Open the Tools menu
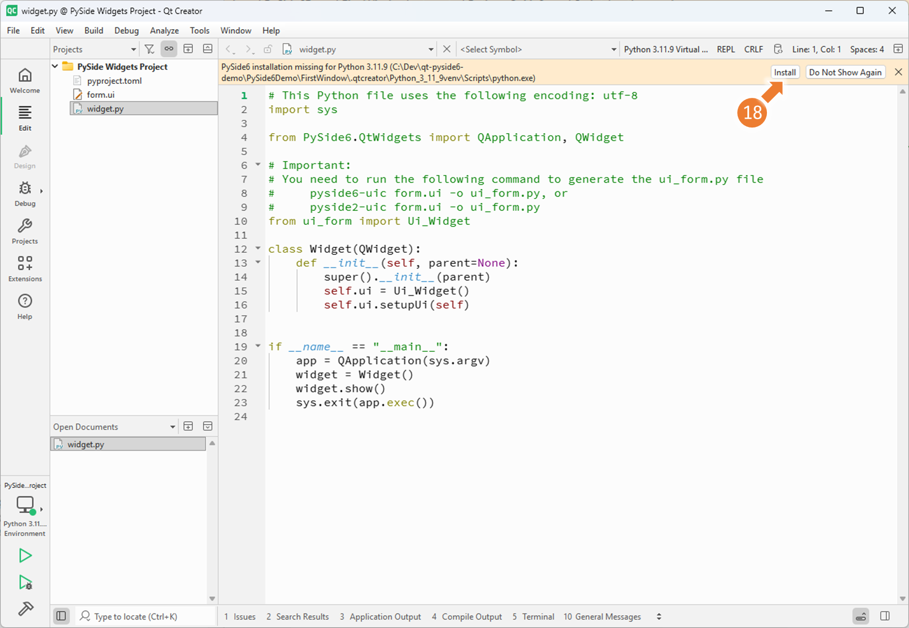The image size is (909, 628). coord(200,31)
